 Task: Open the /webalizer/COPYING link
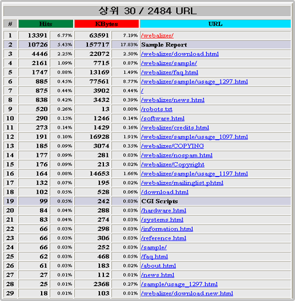[x=172, y=146]
